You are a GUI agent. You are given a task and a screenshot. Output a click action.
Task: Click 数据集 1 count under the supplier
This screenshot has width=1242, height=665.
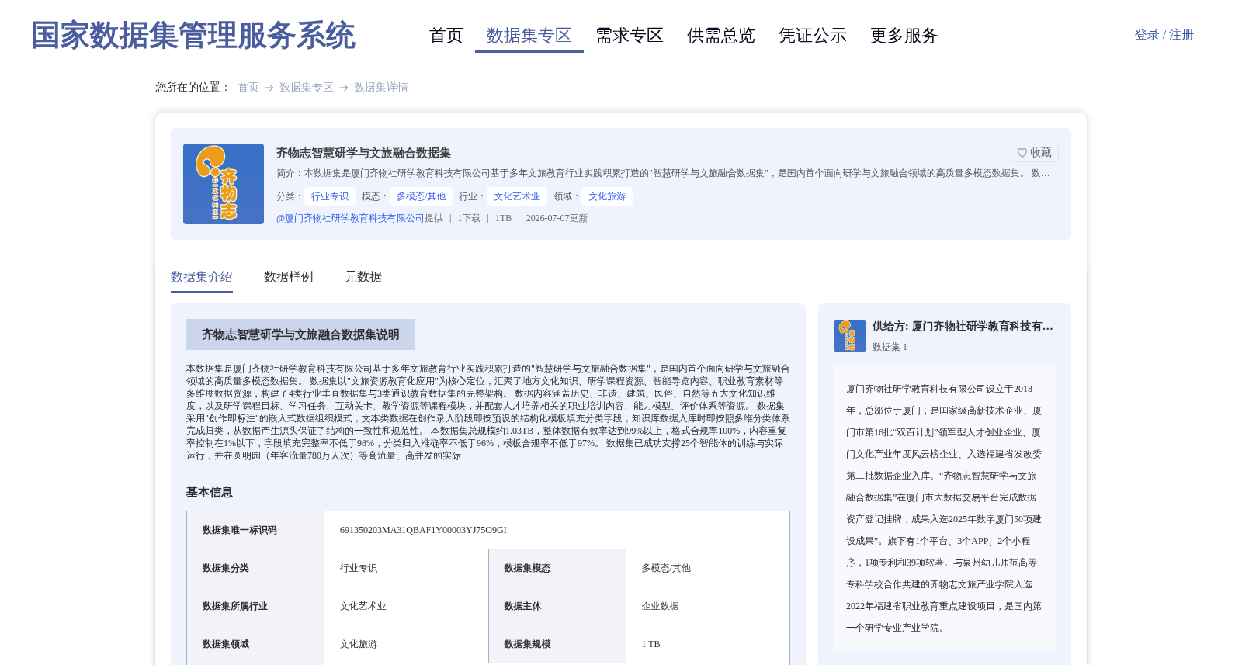pyautogui.click(x=890, y=348)
